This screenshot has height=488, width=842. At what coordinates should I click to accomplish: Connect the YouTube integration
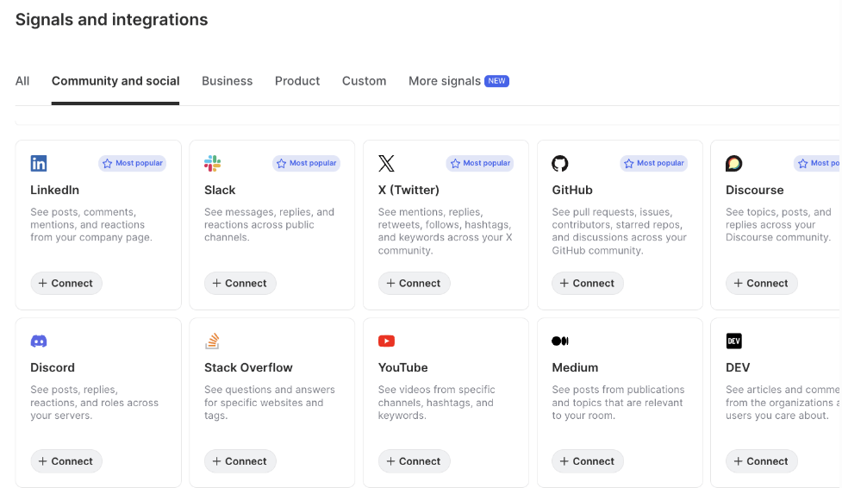coord(414,461)
